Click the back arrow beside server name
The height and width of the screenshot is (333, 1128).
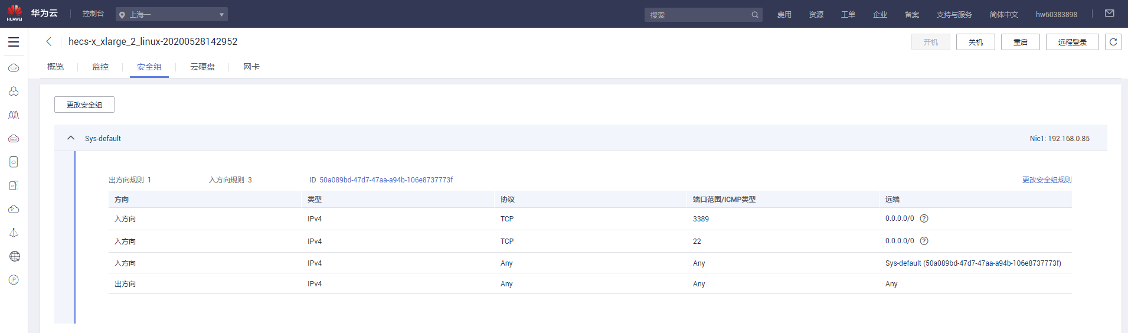[x=49, y=41]
